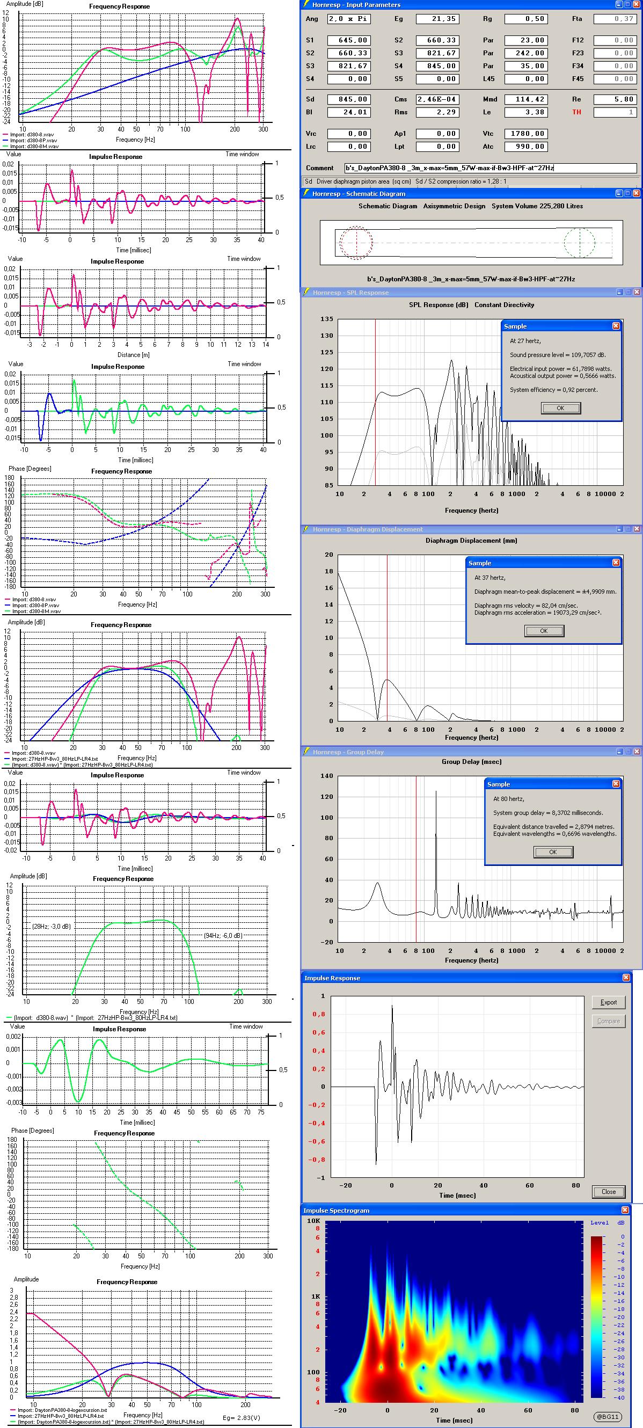Click the TH field showing 1
The image size is (643, 1428).
tap(615, 113)
